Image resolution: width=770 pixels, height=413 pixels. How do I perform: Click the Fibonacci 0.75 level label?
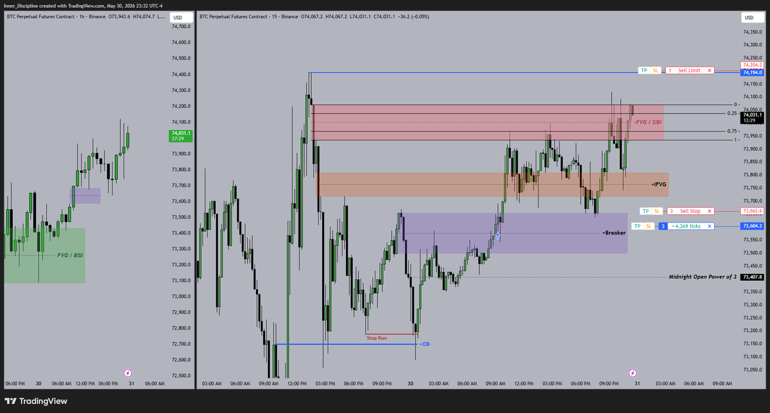(x=732, y=131)
